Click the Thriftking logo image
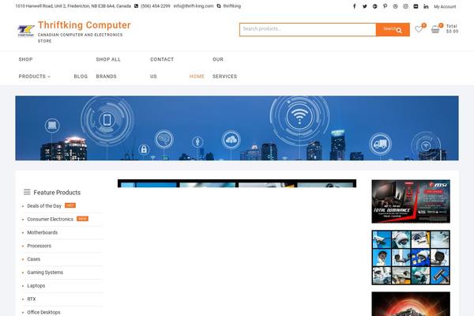 pyautogui.click(x=26, y=31)
